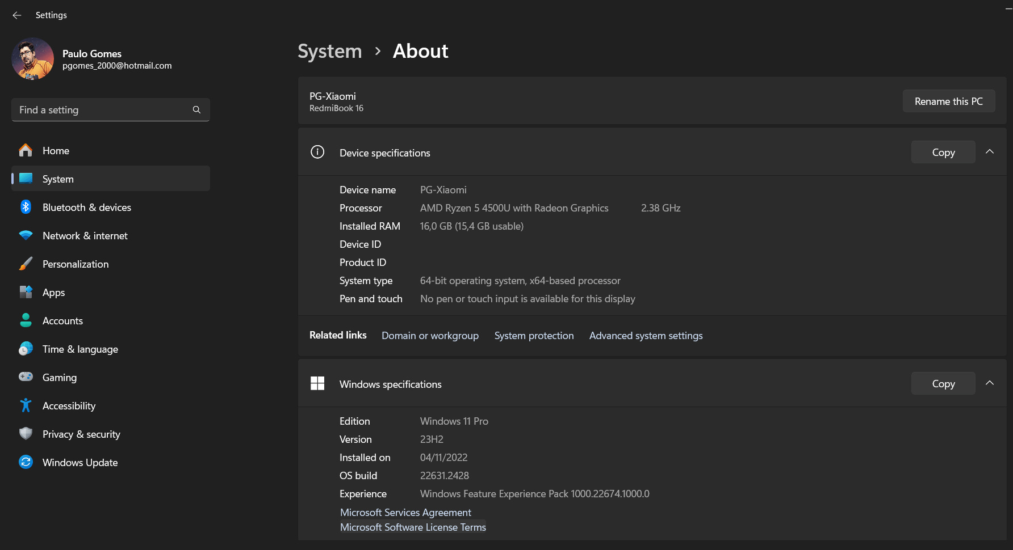Copy the Windows specifications

(943, 383)
